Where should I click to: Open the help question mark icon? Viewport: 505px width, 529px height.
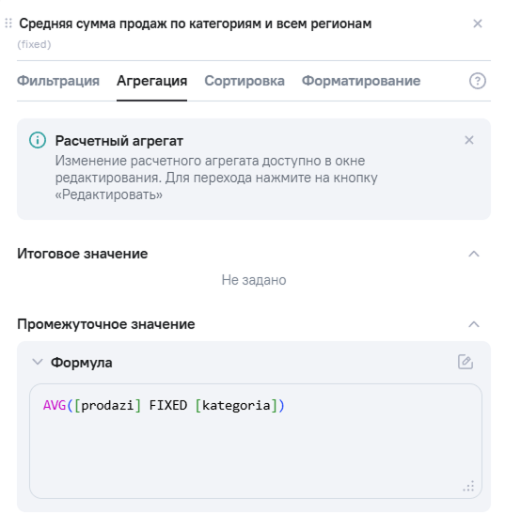tap(478, 81)
